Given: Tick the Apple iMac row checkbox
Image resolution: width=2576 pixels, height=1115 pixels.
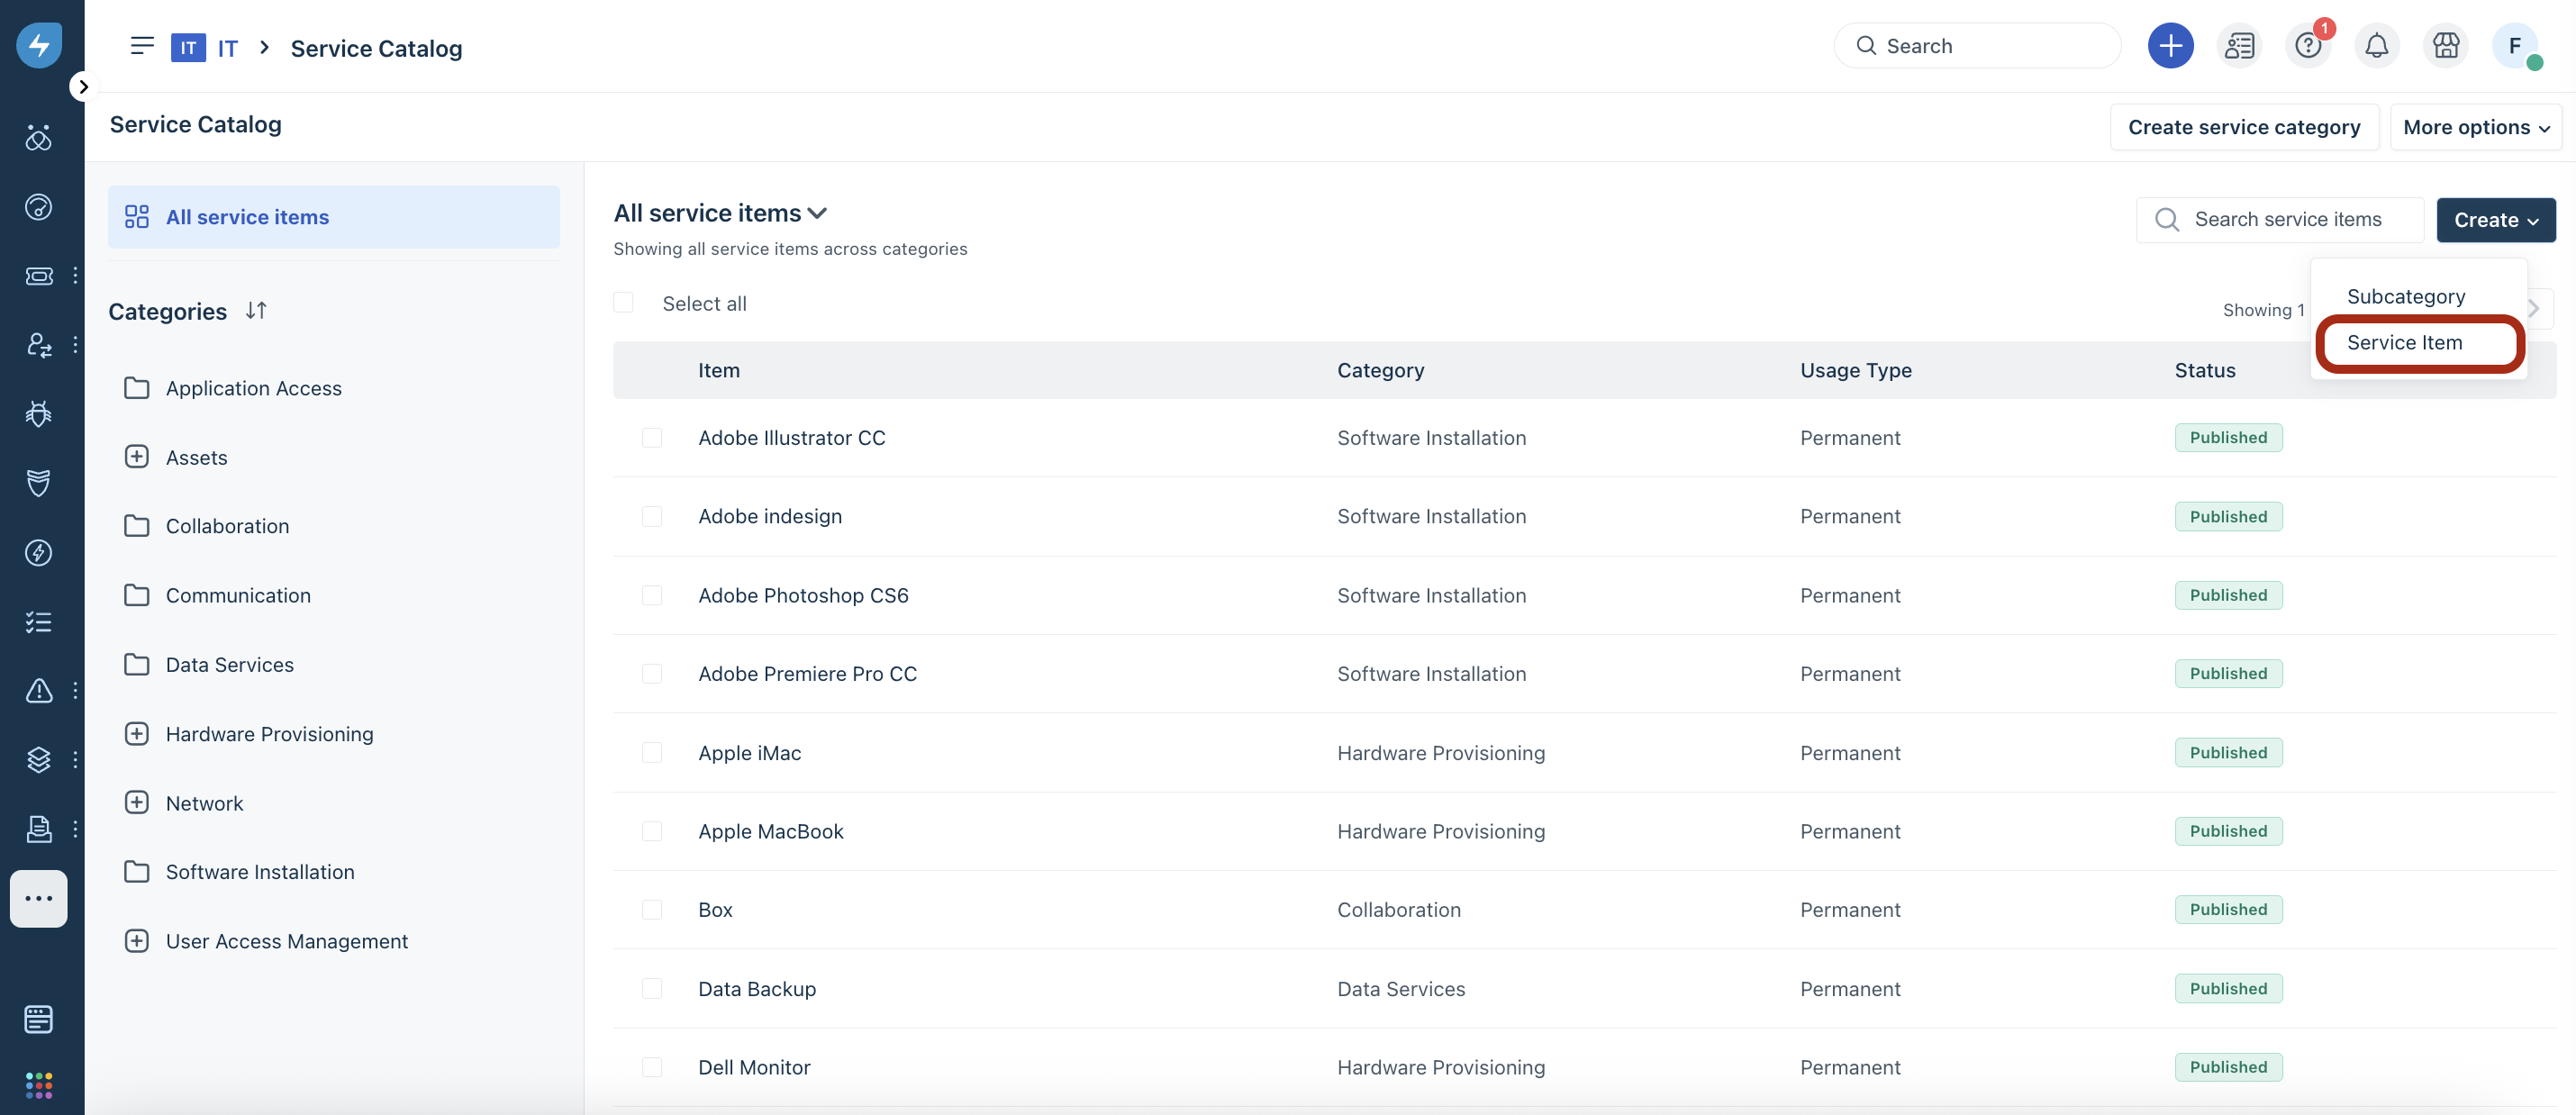Looking at the screenshot, I should pos(652,753).
